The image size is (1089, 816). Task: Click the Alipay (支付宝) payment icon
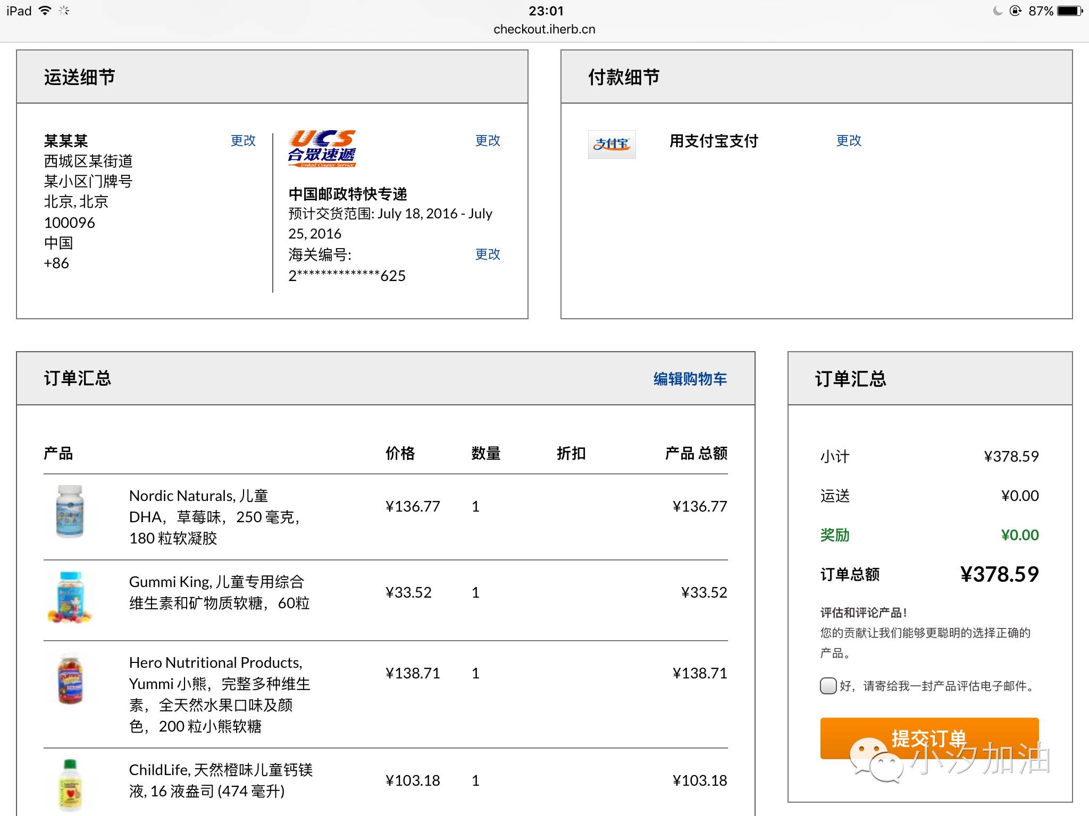click(x=612, y=144)
